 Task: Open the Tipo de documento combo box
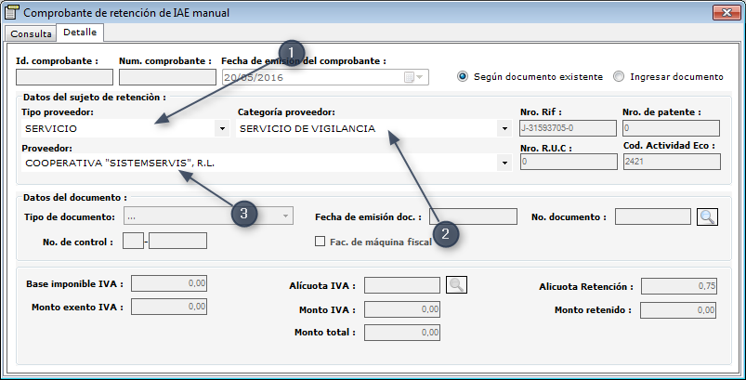click(x=208, y=216)
